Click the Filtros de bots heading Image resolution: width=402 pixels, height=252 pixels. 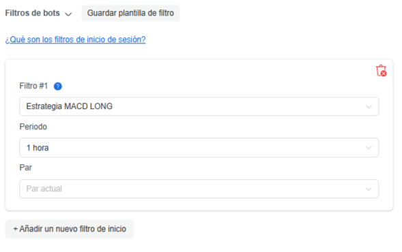point(33,13)
